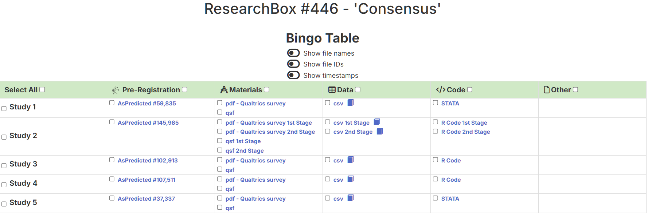Check the Select All checkbox
The height and width of the screenshot is (213, 648).
point(42,90)
